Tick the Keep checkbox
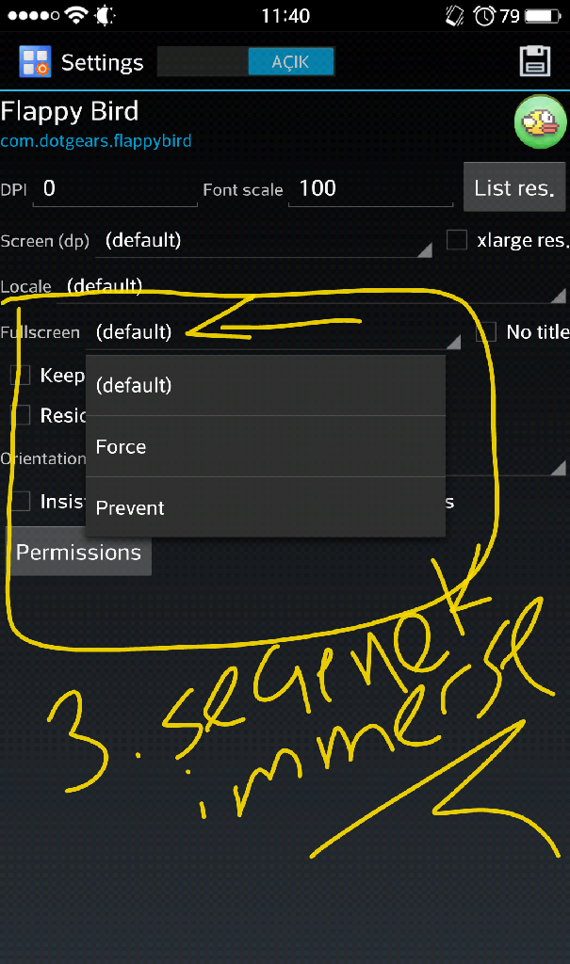Image resolution: width=570 pixels, height=964 pixels. coord(21,375)
